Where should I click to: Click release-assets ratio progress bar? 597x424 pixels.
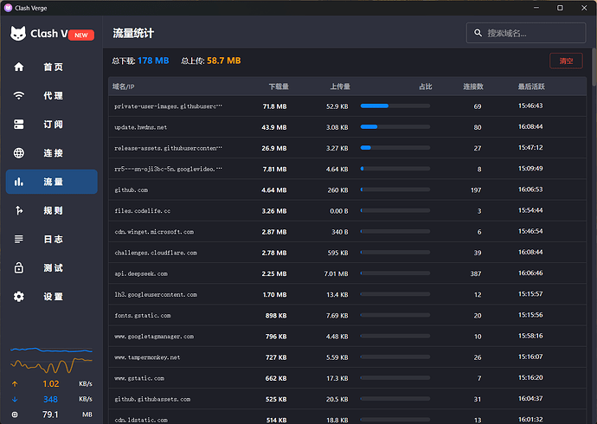pyautogui.click(x=395, y=148)
